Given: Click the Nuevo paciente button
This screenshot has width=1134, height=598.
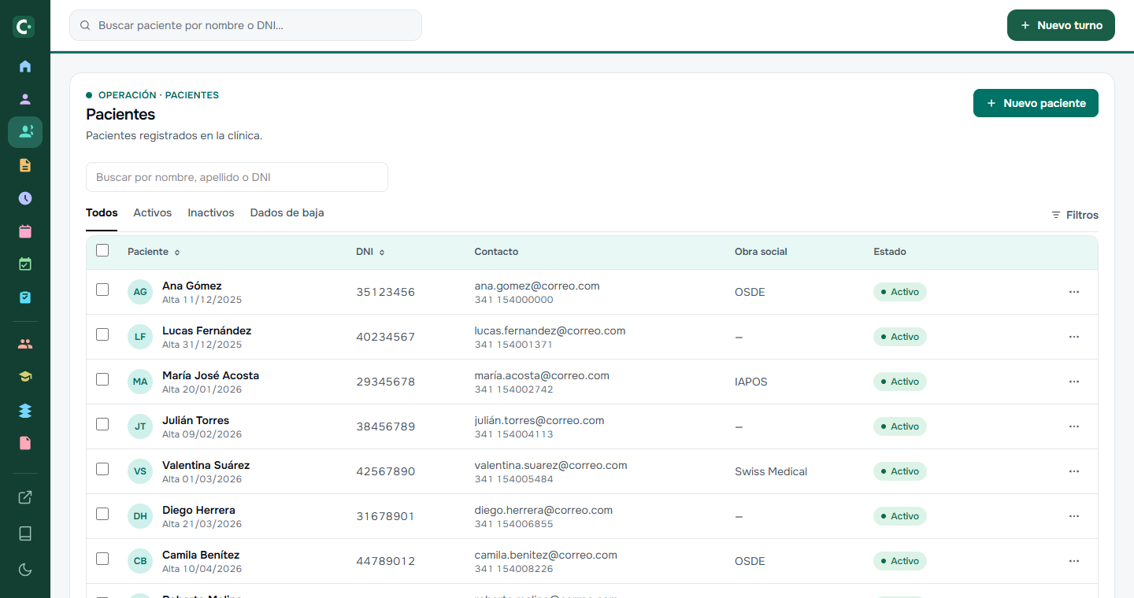Looking at the screenshot, I should click(x=1036, y=103).
